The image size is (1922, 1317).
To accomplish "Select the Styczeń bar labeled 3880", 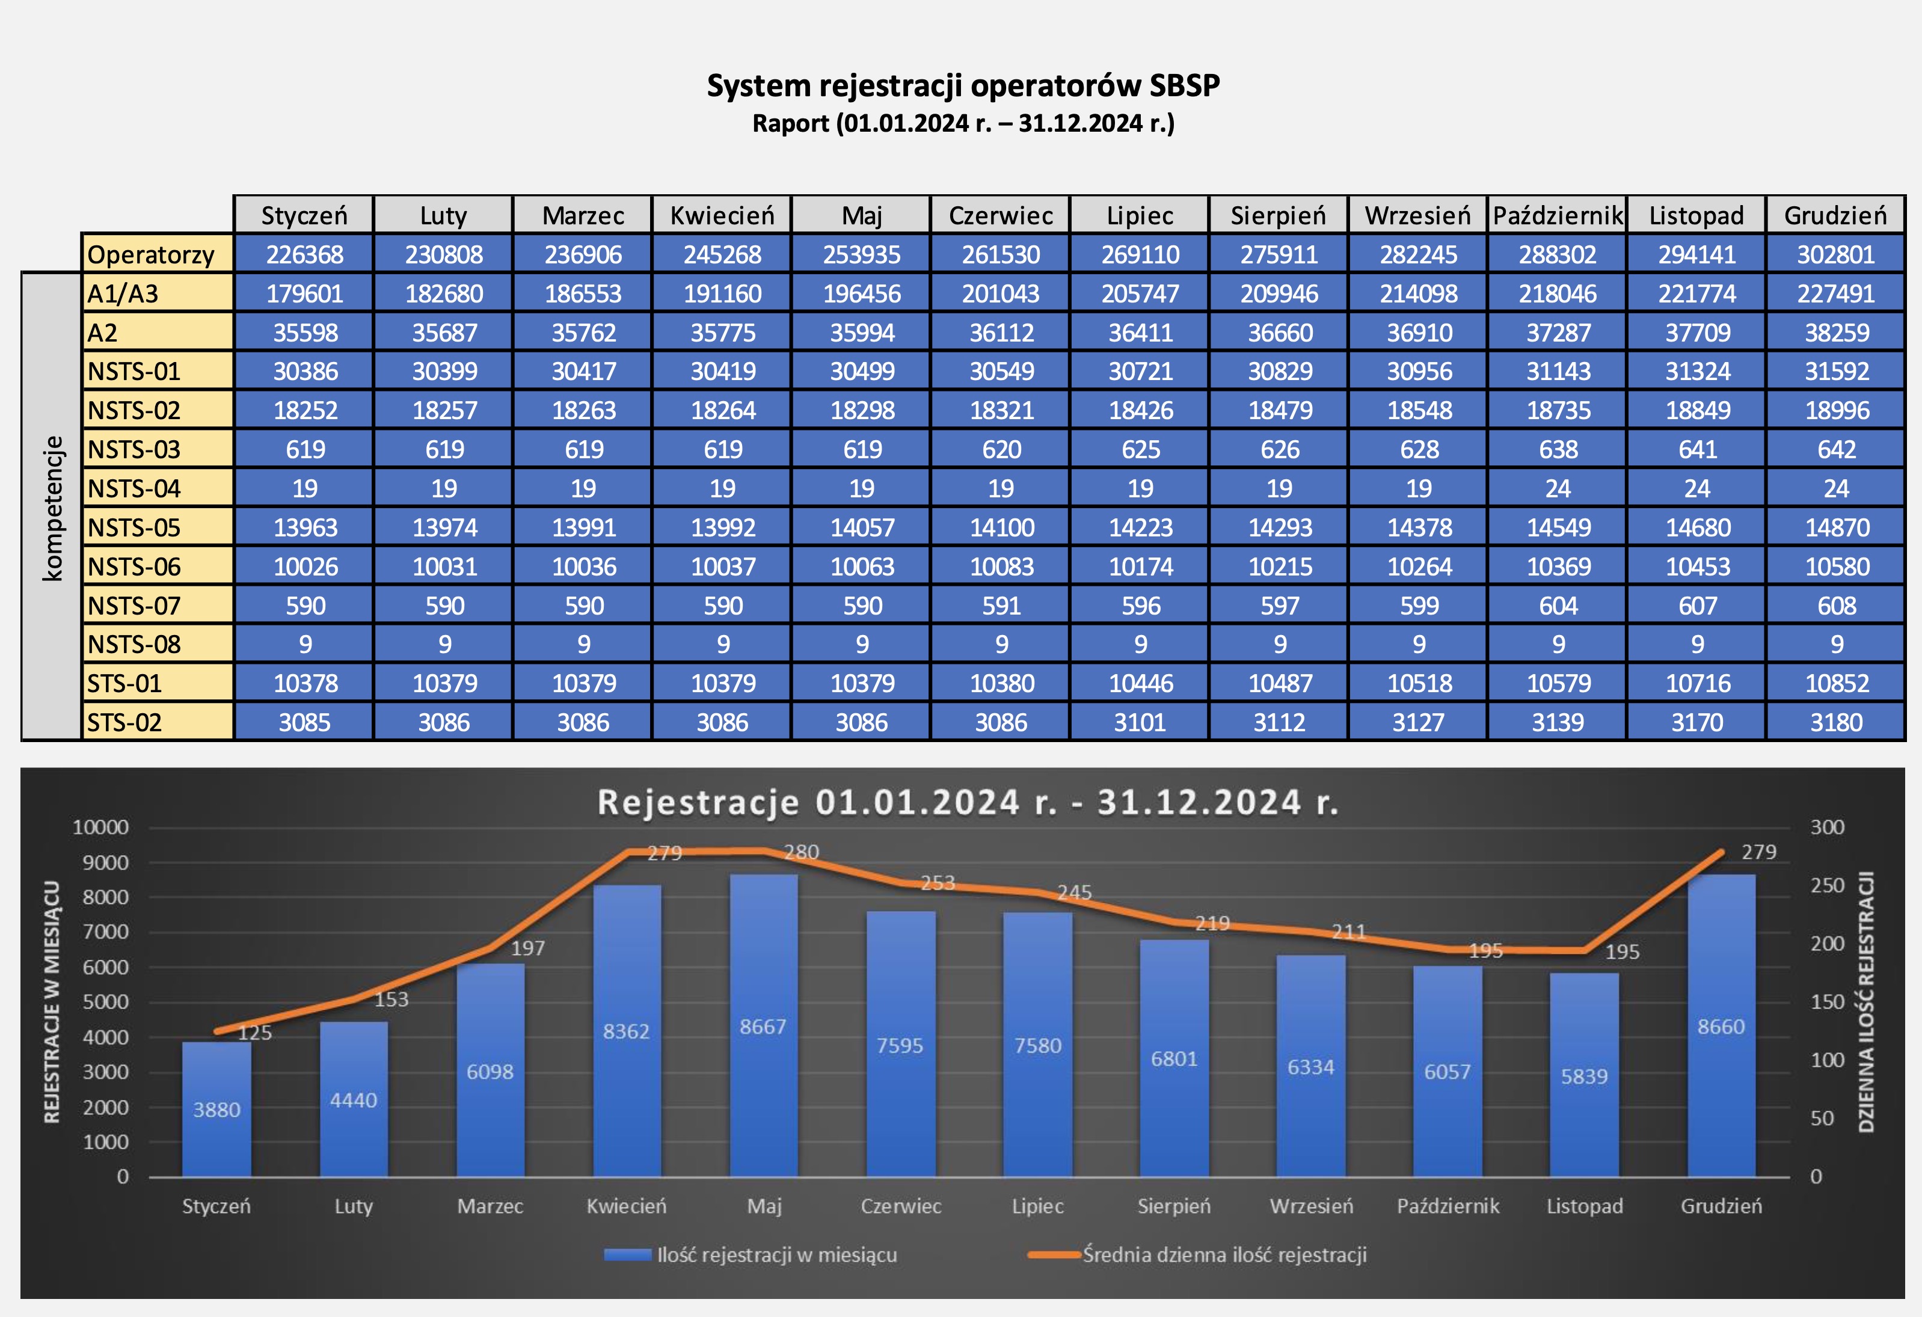I will [216, 1110].
